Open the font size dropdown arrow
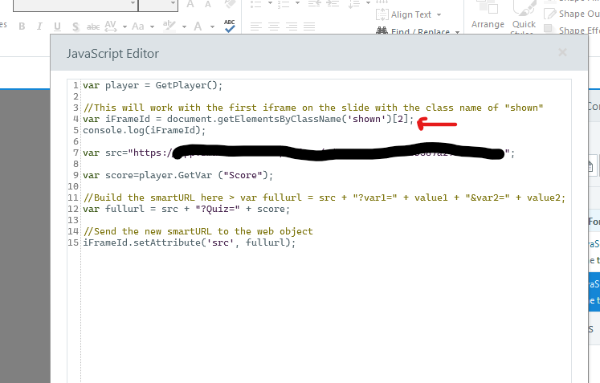 point(173,3)
